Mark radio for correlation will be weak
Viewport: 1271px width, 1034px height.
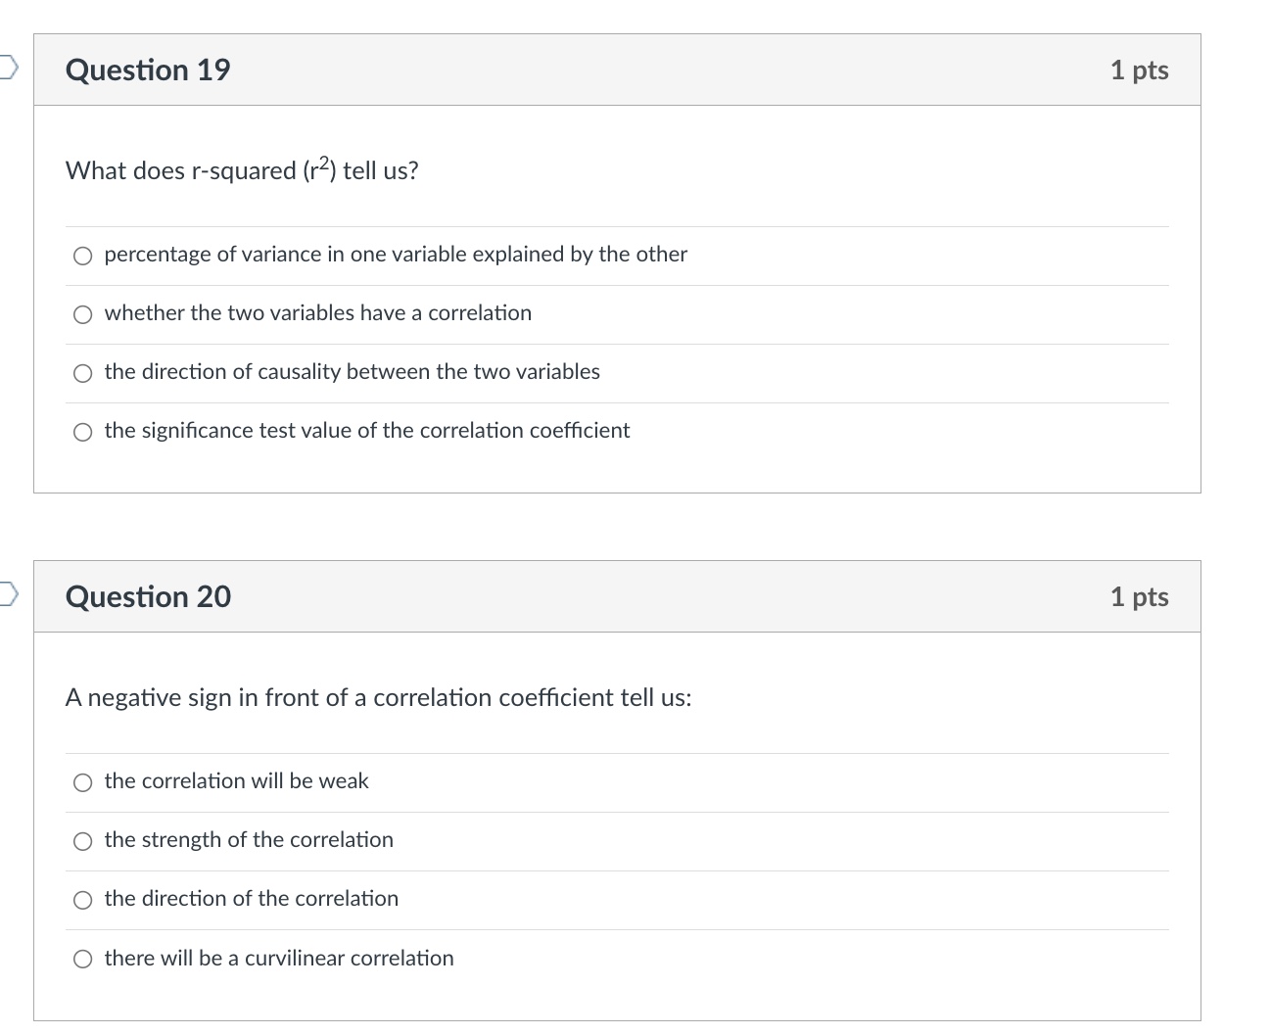pos(83,782)
